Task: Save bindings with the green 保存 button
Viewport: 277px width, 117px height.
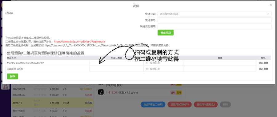Action: coord(12,76)
